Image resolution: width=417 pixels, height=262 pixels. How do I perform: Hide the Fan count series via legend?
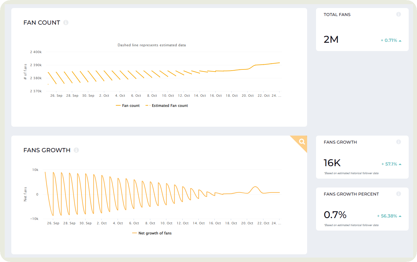[128, 105]
